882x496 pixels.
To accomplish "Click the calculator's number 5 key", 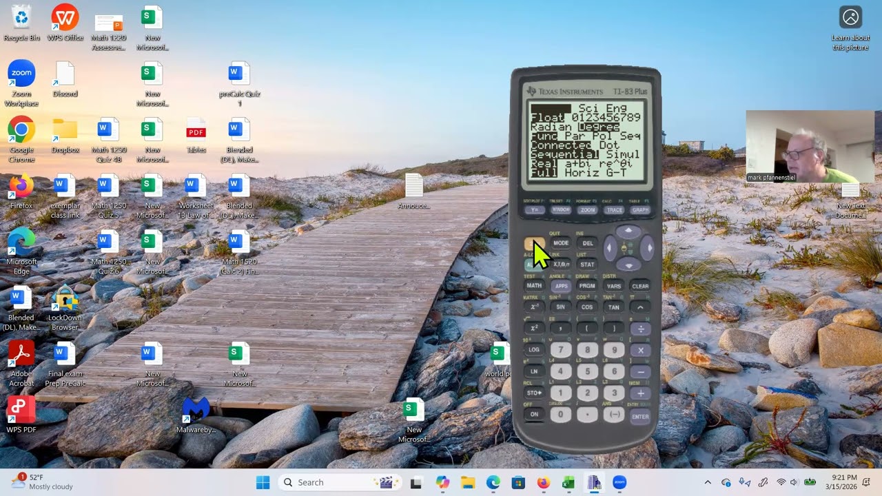I will 587,371.
